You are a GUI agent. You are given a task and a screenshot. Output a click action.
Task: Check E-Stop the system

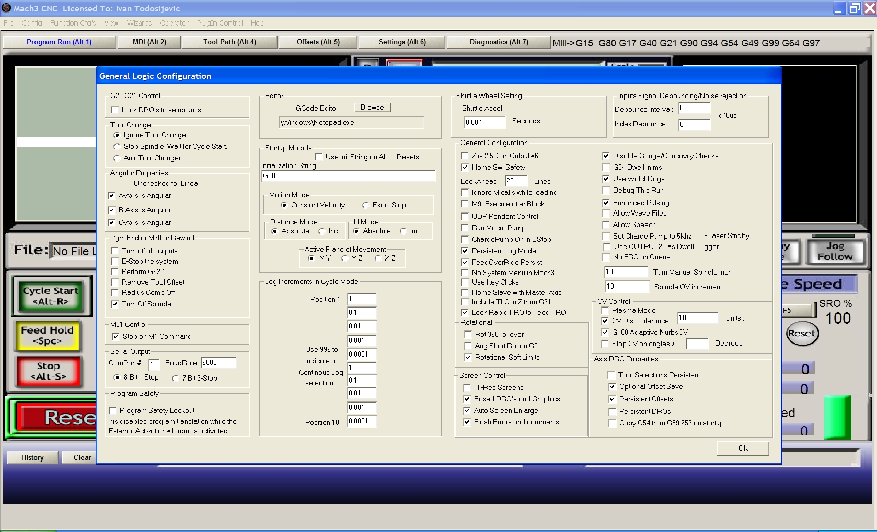click(x=115, y=262)
